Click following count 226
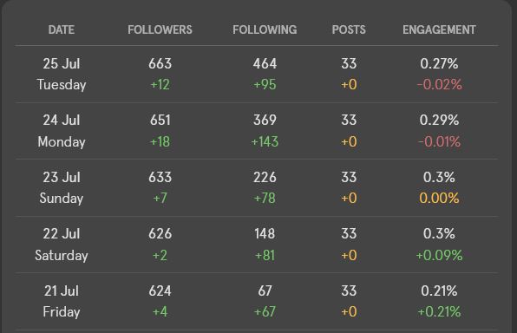This screenshot has height=333, width=517. pos(265,177)
